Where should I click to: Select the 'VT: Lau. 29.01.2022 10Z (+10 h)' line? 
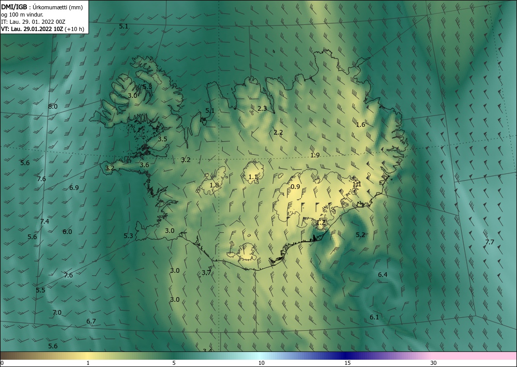(x=42, y=29)
